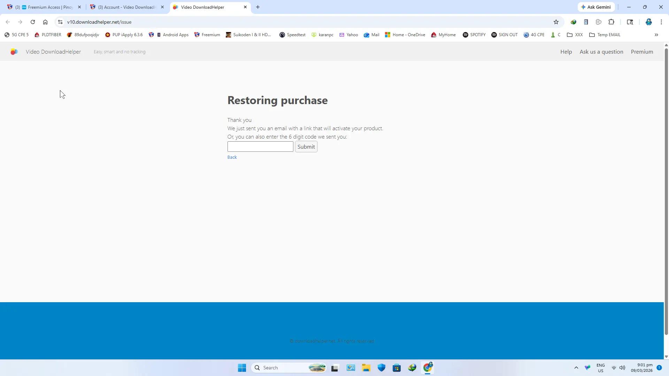Open 89dufpoqidjv bookmark
This screenshot has height=376, width=669.
click(x=83, y=35)
